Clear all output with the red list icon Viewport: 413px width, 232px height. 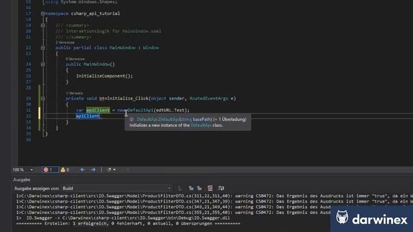click(x=210, y=188)
